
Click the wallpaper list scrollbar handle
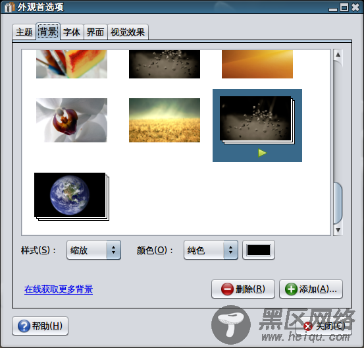point(338,203)
